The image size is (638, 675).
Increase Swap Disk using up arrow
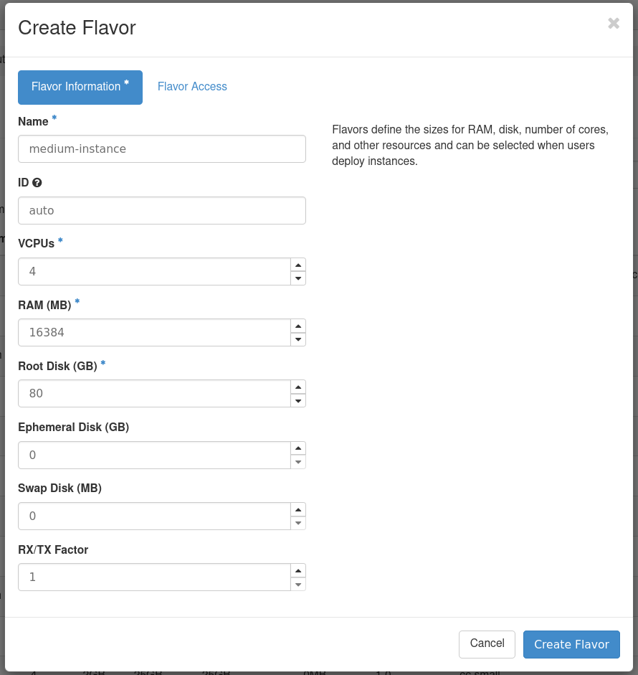click(x=298, y=509)
